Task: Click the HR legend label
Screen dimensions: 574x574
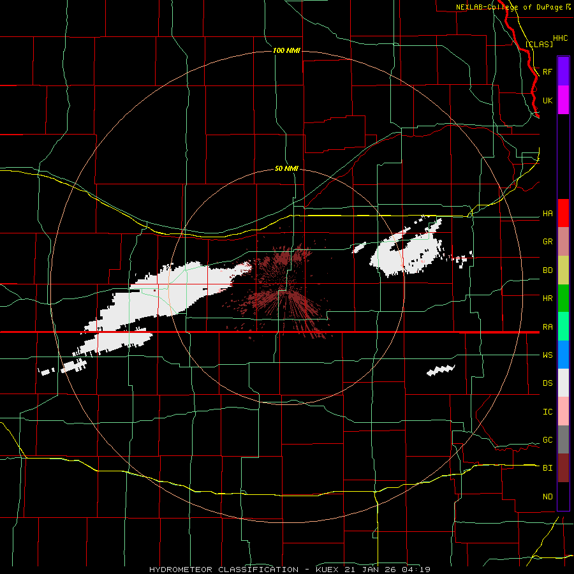Action: pos(548,298)
